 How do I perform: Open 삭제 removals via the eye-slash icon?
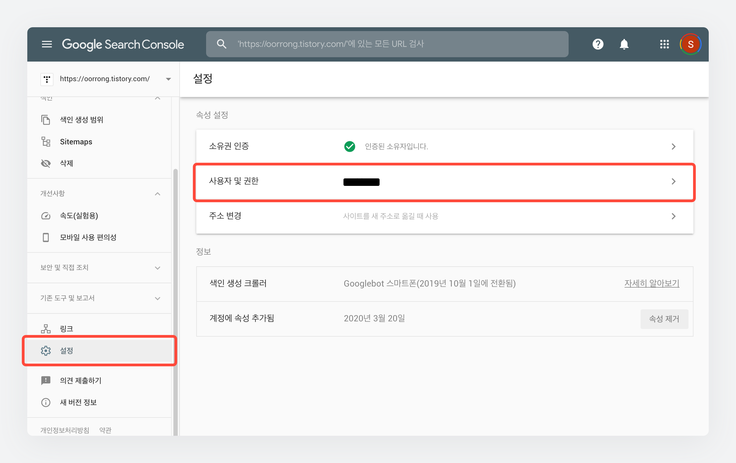coord(46,163)
